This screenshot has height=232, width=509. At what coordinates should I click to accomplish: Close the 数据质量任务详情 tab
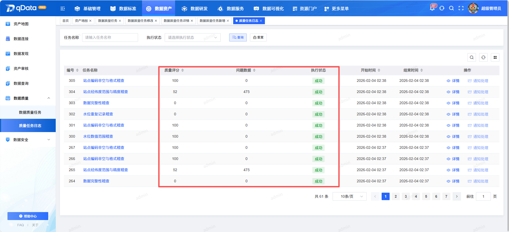click(192, 21)
